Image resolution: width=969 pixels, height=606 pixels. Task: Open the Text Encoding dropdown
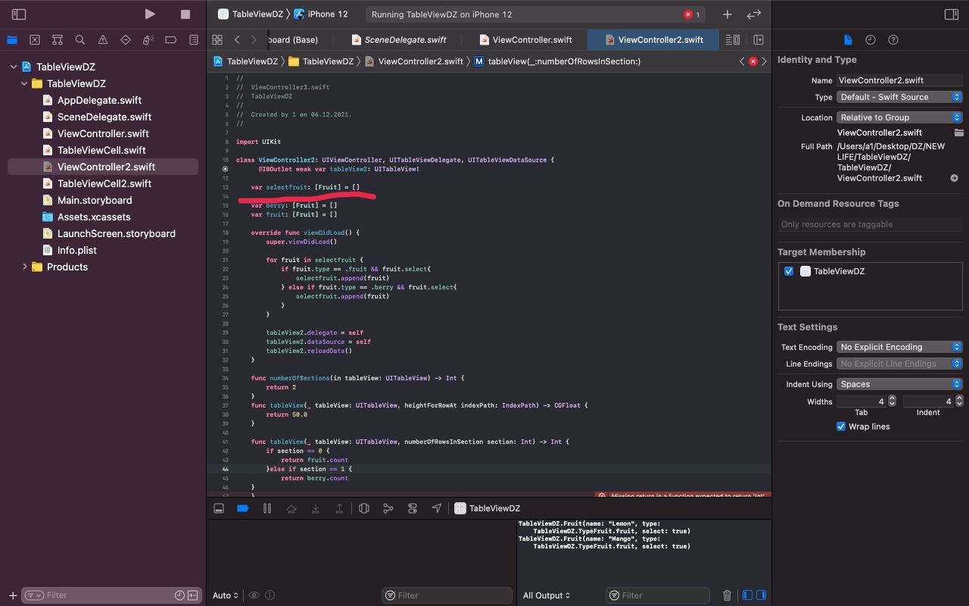(899, 347)
